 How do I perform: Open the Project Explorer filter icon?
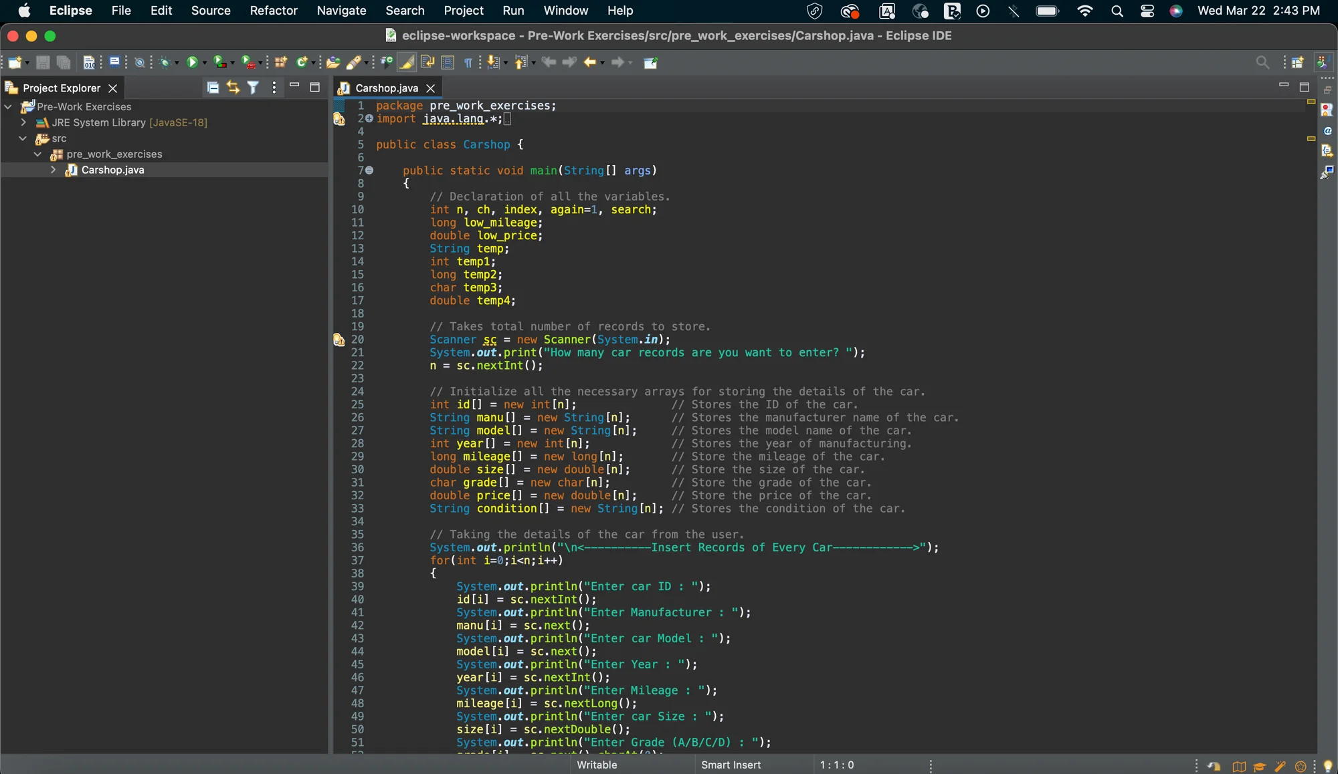click(253, 88)
